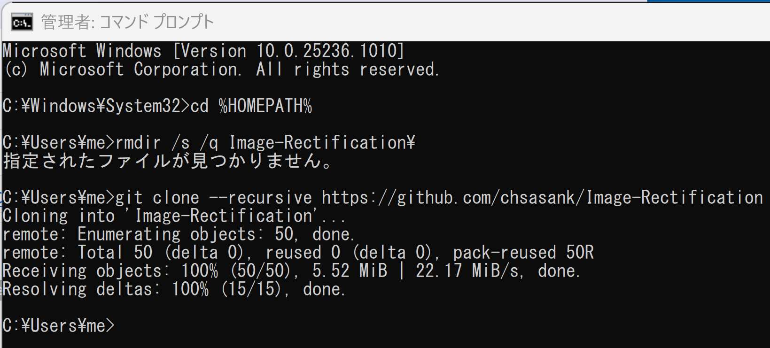Image resolution: width=770 pixels, height=348 pixels.
Task: Click the Cloning into 'Image-Rectification' line
Action: (x=174, y=216)
